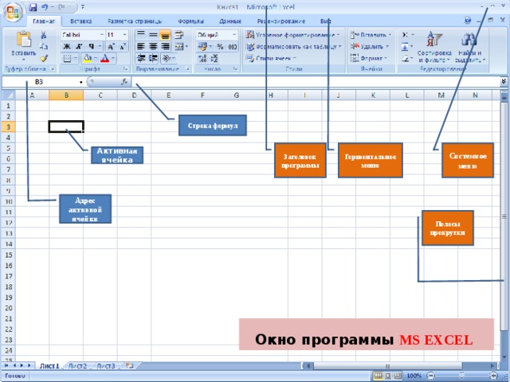Click the Office button
The image size is (510, 382).
click(x=13, y=12)
